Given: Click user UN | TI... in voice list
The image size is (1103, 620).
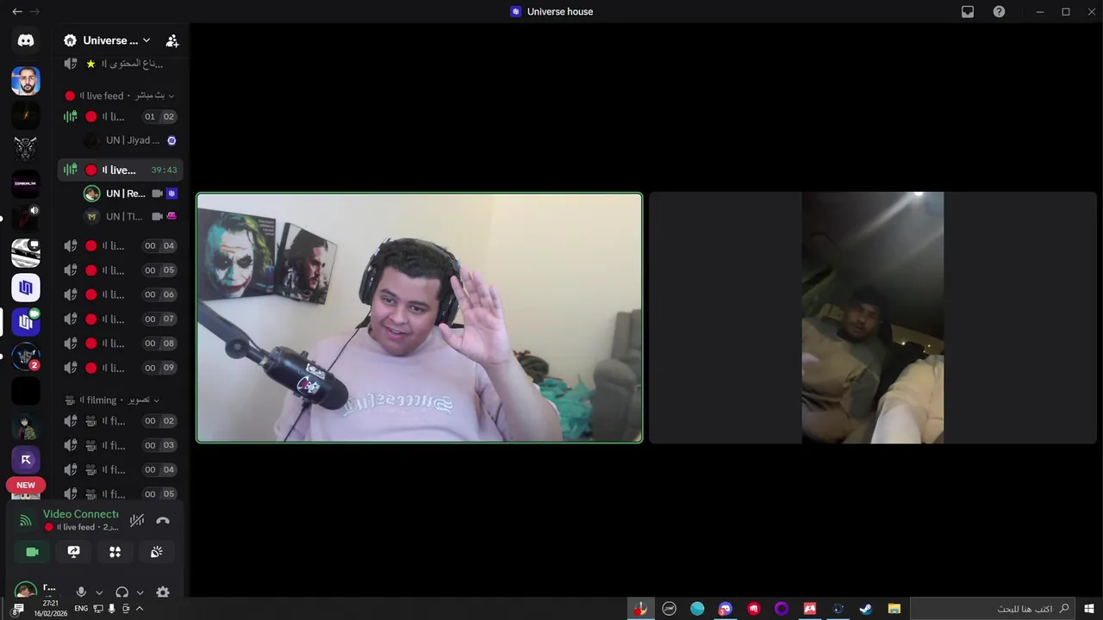Looking at the screenshot, I should coord(131,217).
